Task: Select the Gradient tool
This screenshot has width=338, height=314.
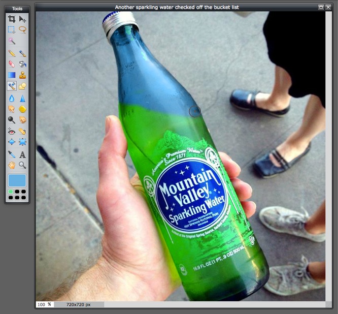Action: point(12,75)
